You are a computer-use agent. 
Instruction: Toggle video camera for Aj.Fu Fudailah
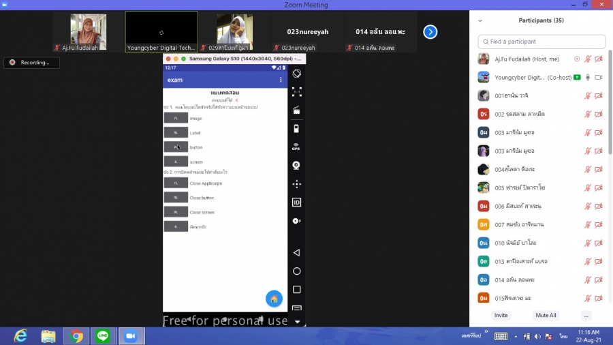[599, 59]
